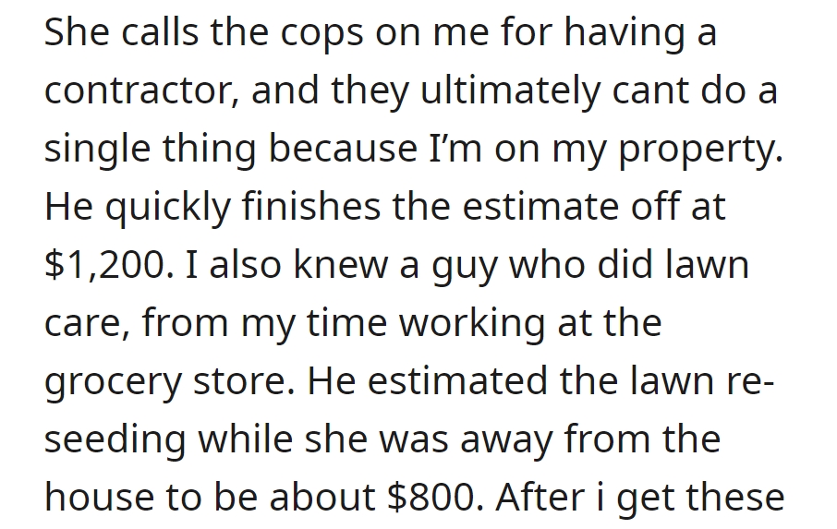The width and height of the screenshot is (837, 529).
Task: Click the word "care," in the paragraph
Action: point(87,324)
